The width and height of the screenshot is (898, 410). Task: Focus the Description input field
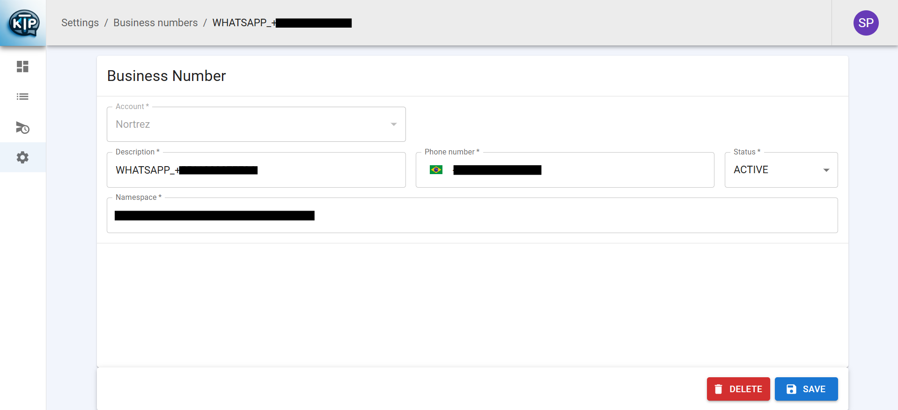pyautogui.click(x=256, y=170)
